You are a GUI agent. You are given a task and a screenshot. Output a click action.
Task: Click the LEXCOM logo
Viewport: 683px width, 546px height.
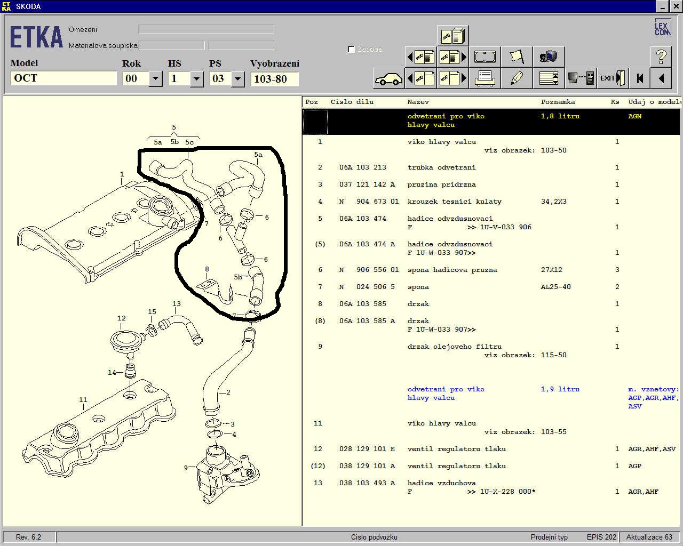point(662,27)
